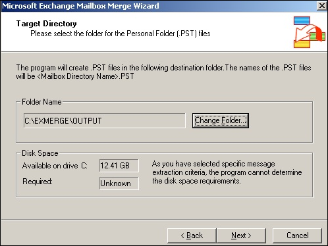
Task: Click the Personal Folder (.PST) subtitle text
Action: tap(121, 34)
